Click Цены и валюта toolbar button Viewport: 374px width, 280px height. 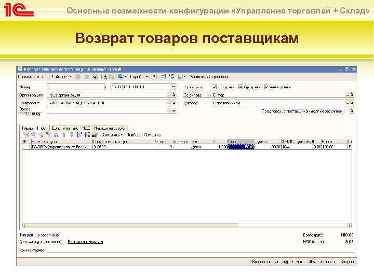[32, 77]
